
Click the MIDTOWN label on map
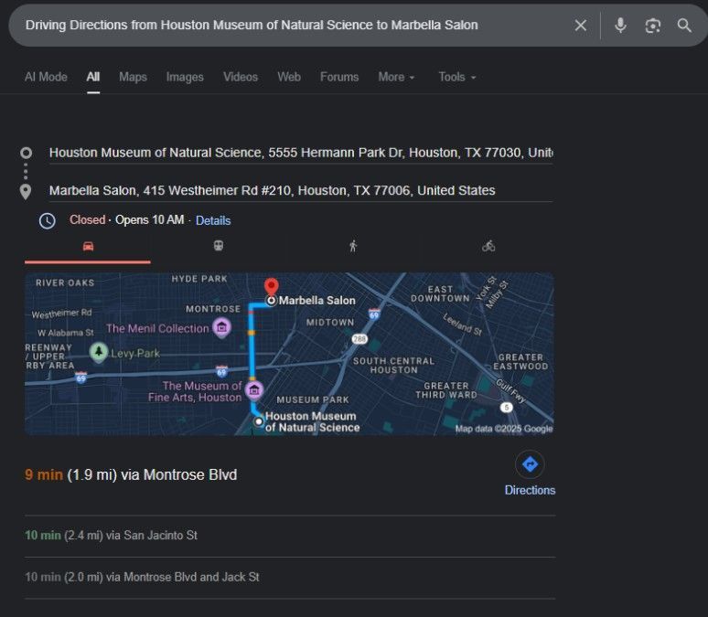pos(330,323)
